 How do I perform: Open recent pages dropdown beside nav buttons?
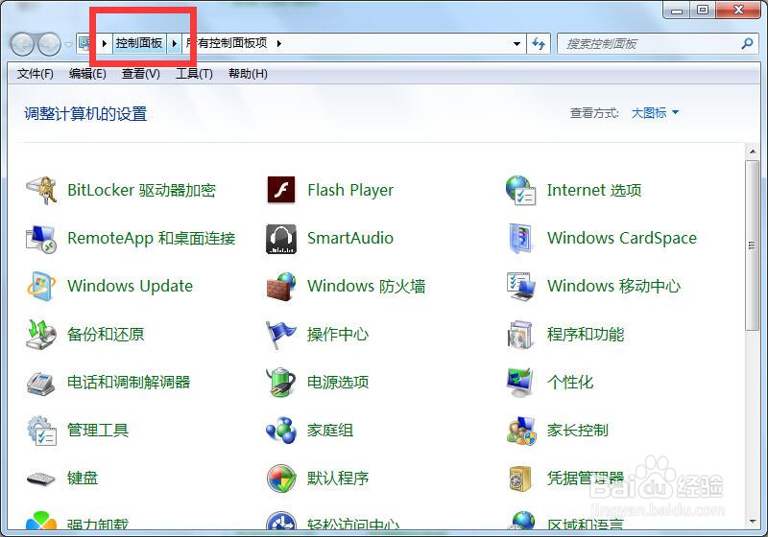tap(68, 44)
